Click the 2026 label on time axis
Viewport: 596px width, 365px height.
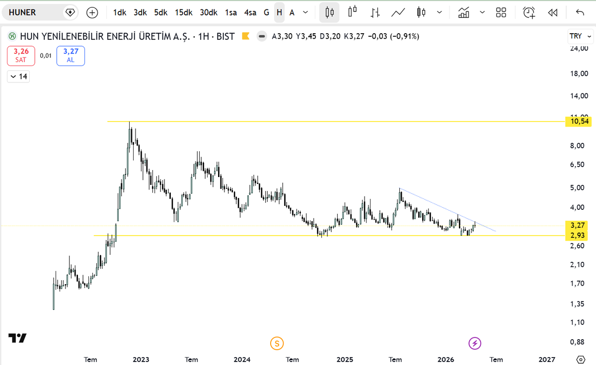(x=446, y=359)
